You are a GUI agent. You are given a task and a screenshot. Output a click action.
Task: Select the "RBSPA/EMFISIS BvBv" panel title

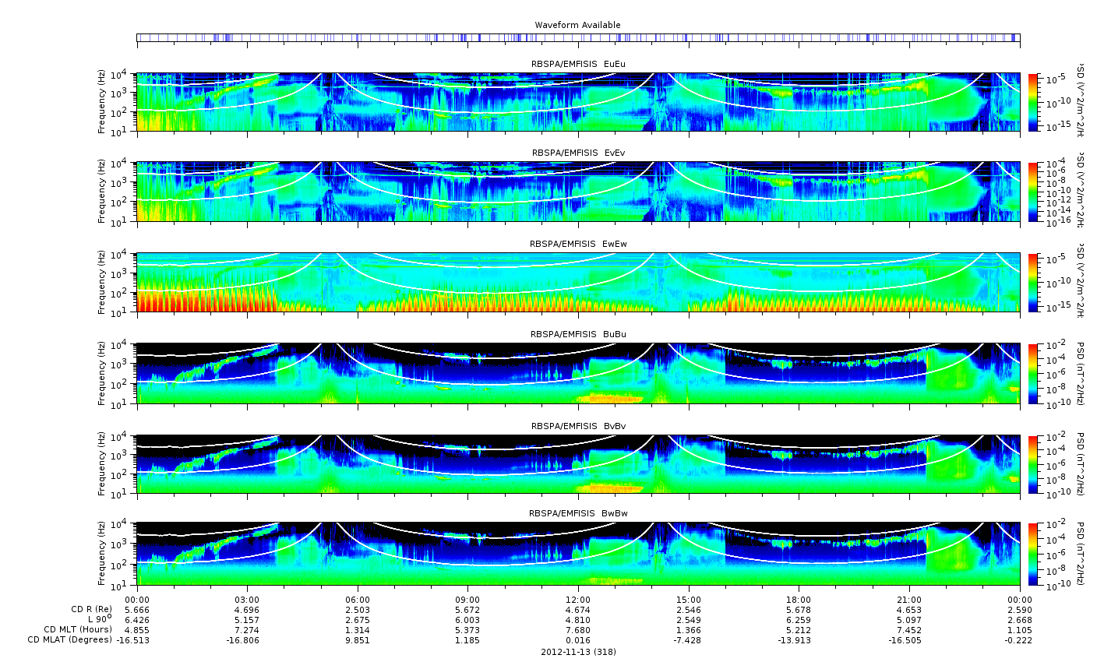pyautogui.click(x=577, y=426)
